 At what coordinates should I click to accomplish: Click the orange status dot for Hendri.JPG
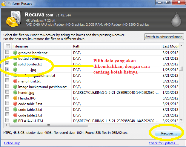point(15,98)
